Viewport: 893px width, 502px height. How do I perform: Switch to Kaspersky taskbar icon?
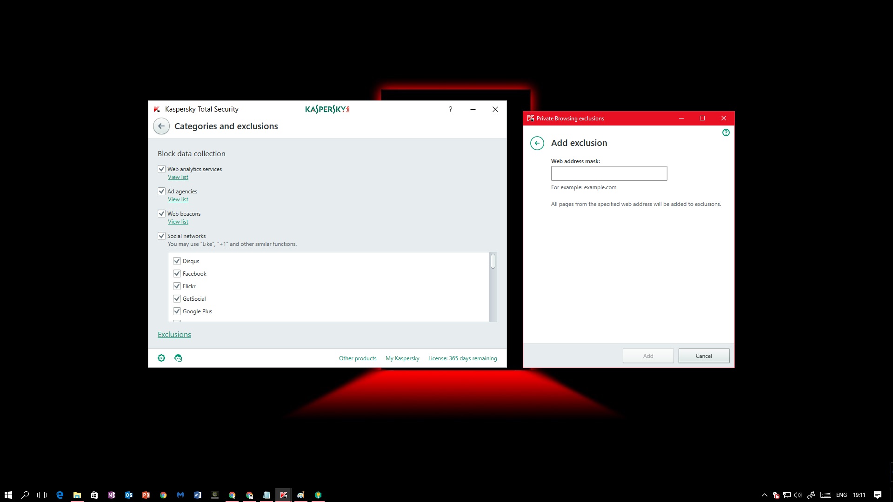click(284, 495)
